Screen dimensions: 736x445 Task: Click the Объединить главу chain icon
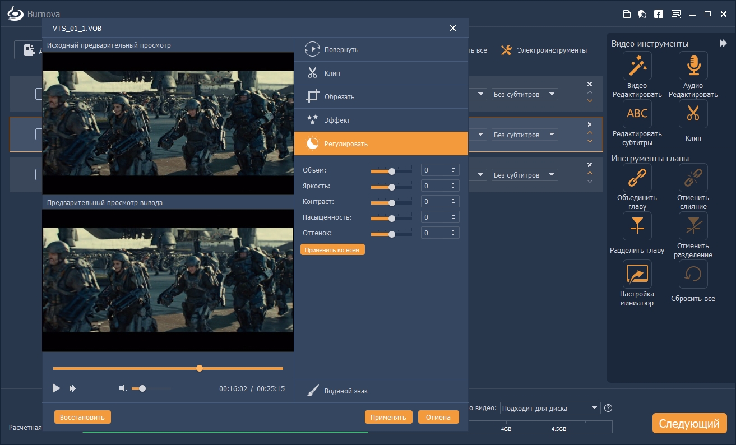tap(637, 178)
